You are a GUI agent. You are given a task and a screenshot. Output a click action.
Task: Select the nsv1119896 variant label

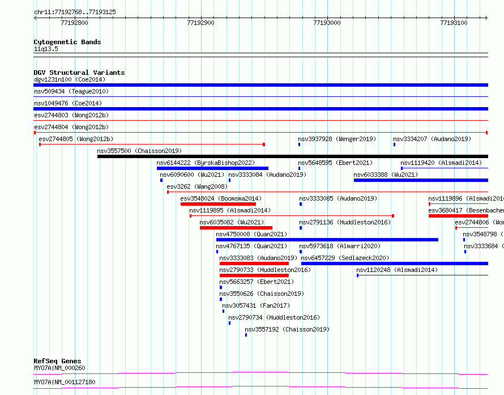point(466,198)
